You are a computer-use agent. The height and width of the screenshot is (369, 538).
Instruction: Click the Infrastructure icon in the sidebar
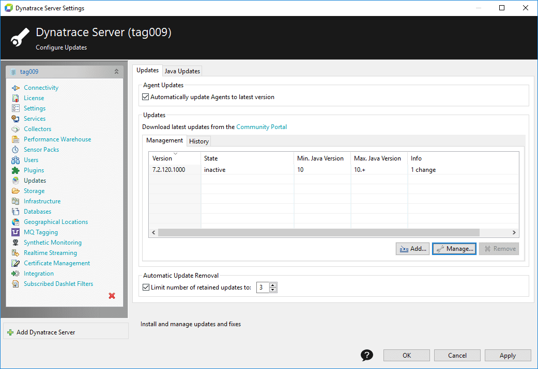pyautogui.click(x=16, y=201)
